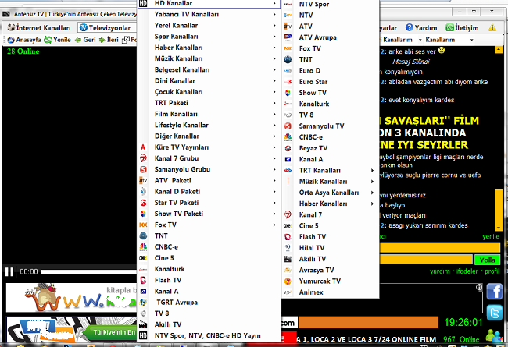This screenshot has width=508, height=347.
Task: Expand Orta Asya Kanalları submenu arrow
Action: [372, 193]
